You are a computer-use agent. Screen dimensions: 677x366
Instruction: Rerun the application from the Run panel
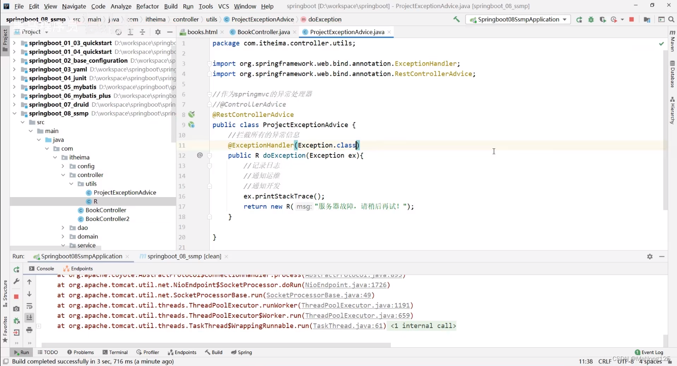point(16,270)
